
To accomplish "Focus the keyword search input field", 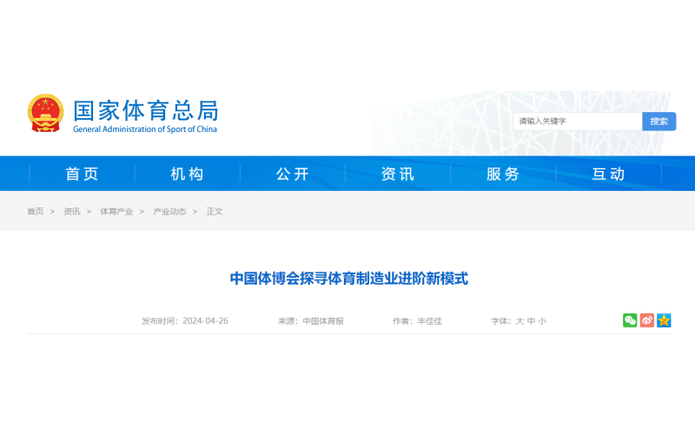I will coord(578,122).
